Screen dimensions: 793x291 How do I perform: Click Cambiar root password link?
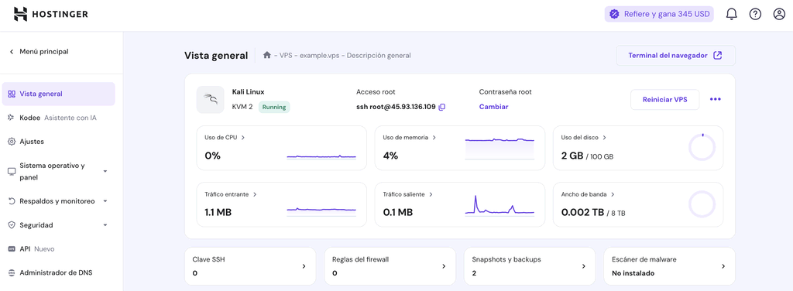(x=493, y=107)
